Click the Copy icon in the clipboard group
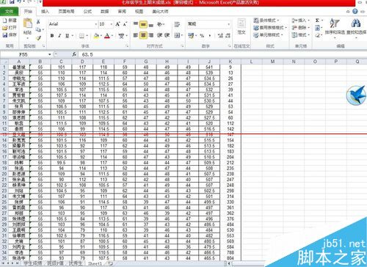 (x=38, y=29)
